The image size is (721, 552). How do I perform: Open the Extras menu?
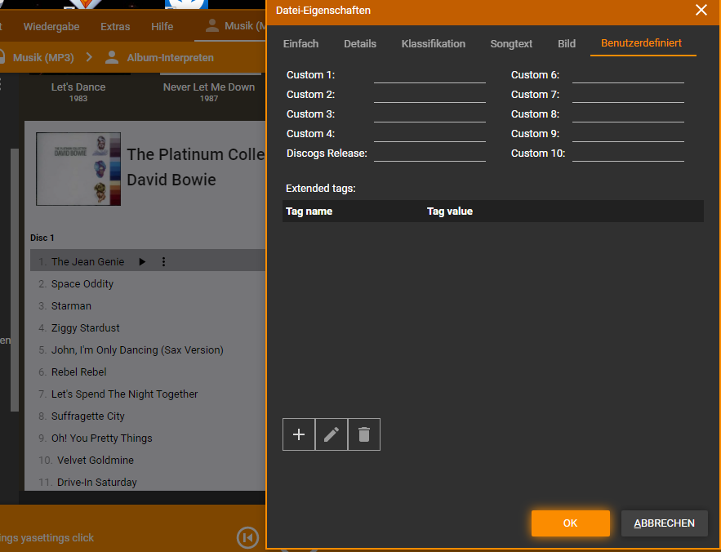[115, 27]
